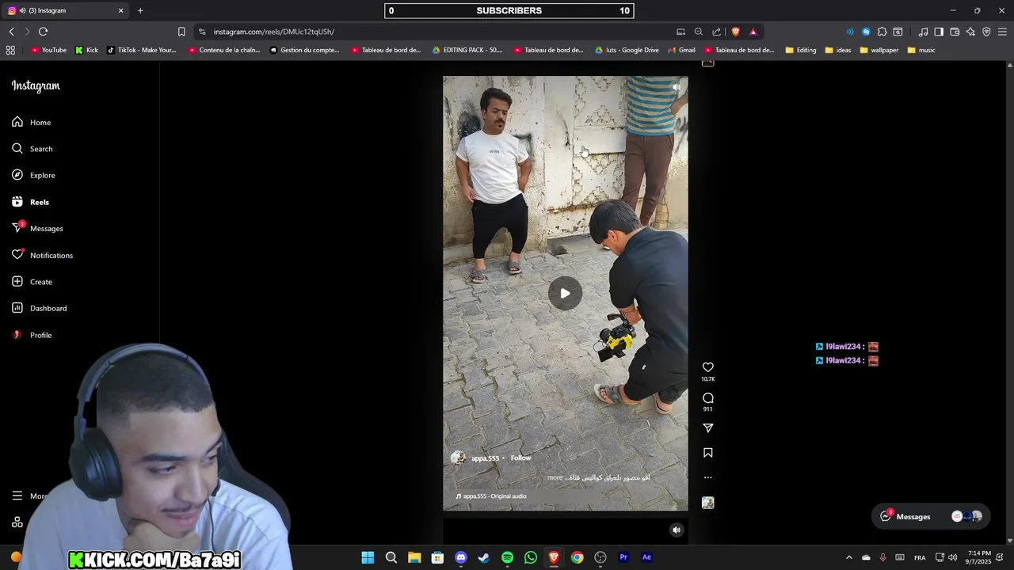Image resolution: width=1014 pixels, height=570 pixels.
Task: Toggle mute at top of reel
Action: (x=676, y=88)
